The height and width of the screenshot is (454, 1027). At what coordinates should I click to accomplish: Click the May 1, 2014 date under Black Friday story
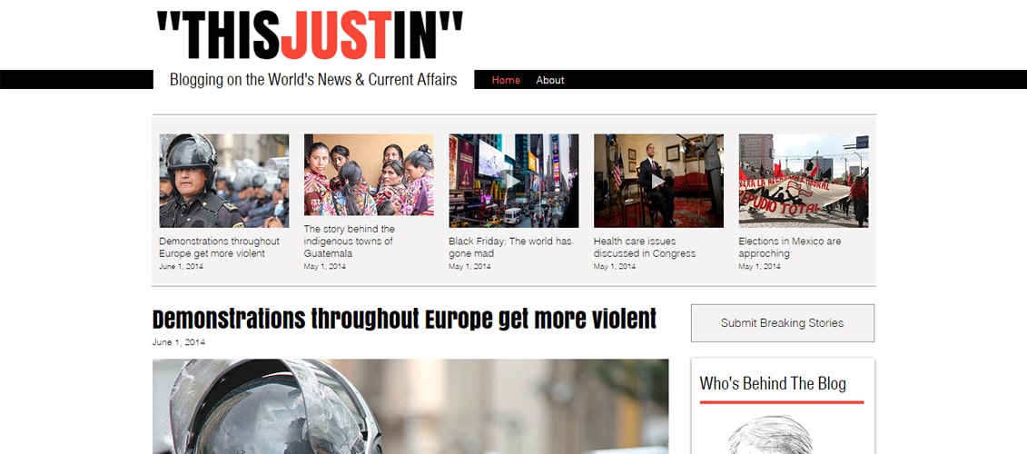469,267
